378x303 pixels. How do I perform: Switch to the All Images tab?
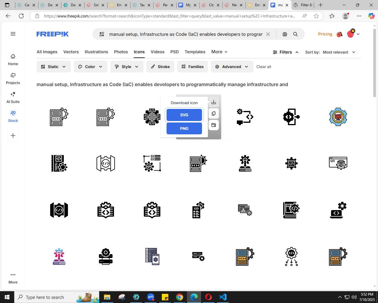point(47,52)
